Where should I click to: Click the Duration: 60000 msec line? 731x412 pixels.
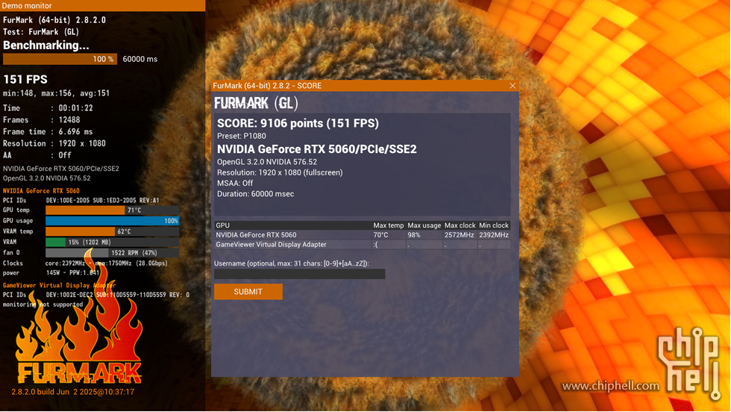pyautogui.click(x=255, y=194)
